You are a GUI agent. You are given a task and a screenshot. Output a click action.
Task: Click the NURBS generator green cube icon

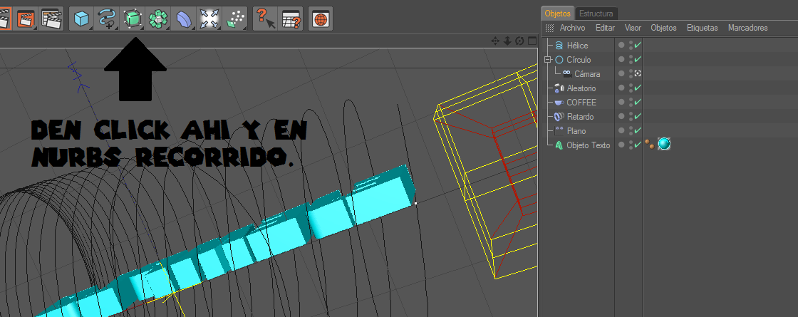coord(133,19)
